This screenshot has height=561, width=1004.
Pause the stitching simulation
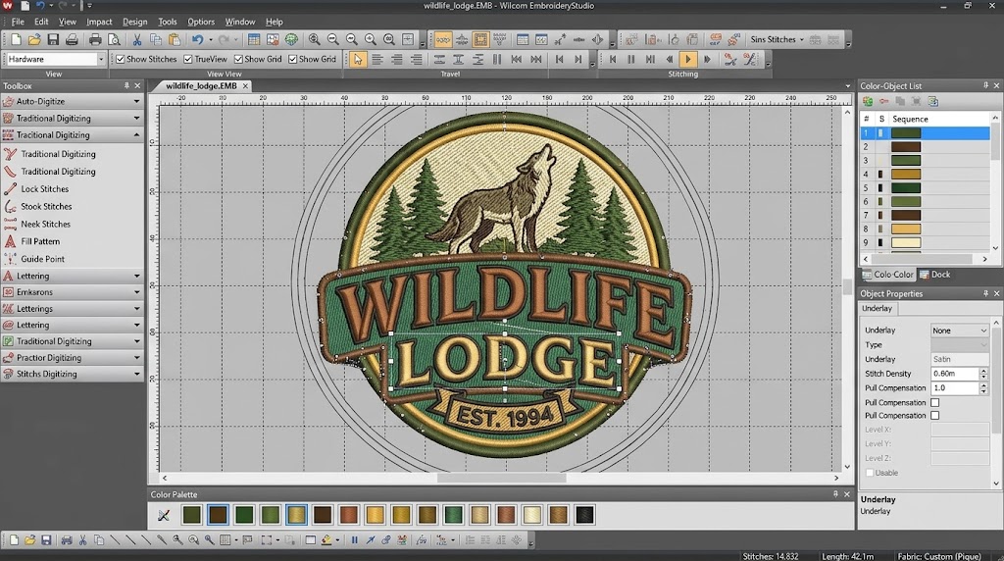631,59
